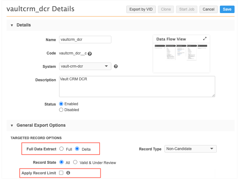This screenshot has height=179, width=238.
Task: Choose Delta data extract option
Action: 77,149
